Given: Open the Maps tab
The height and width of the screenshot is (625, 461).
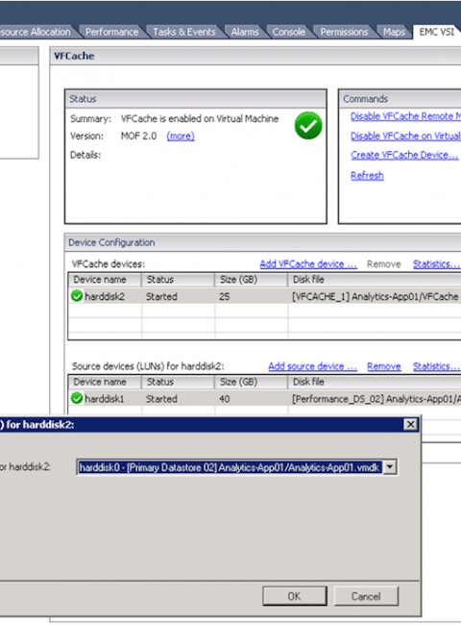Looking at the screenshot, I should point(394,32).
